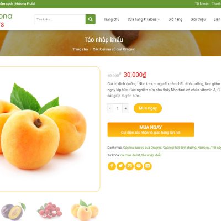
Task: Decrease quantity with minus button
Action: [110, 108]
